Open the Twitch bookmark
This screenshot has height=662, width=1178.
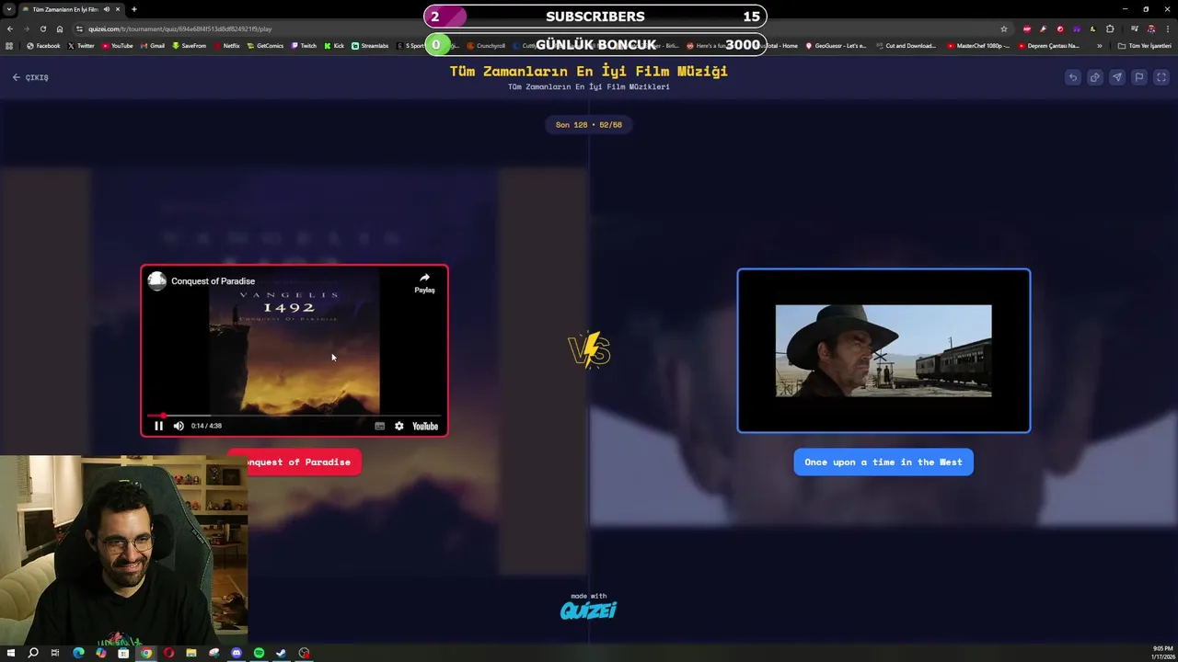[304, 45]
